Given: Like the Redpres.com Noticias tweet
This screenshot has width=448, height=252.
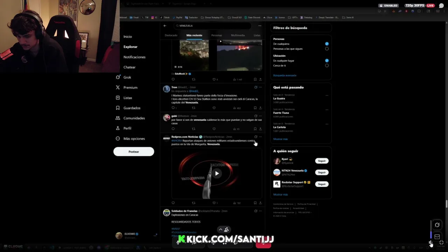Looking at the screenshot, I should [x=215, y=203].
